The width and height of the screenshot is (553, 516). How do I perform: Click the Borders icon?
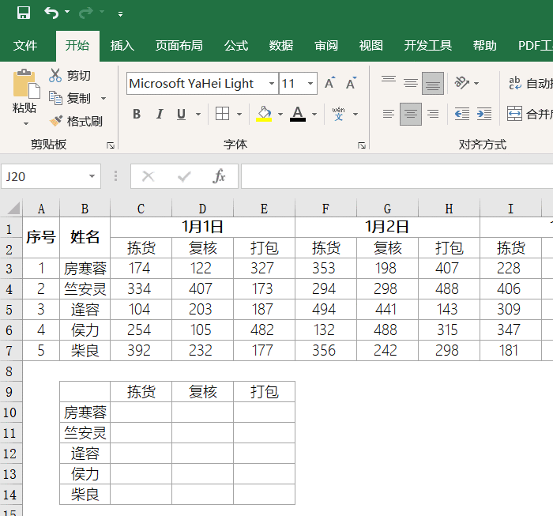click(x=222, y=114)
